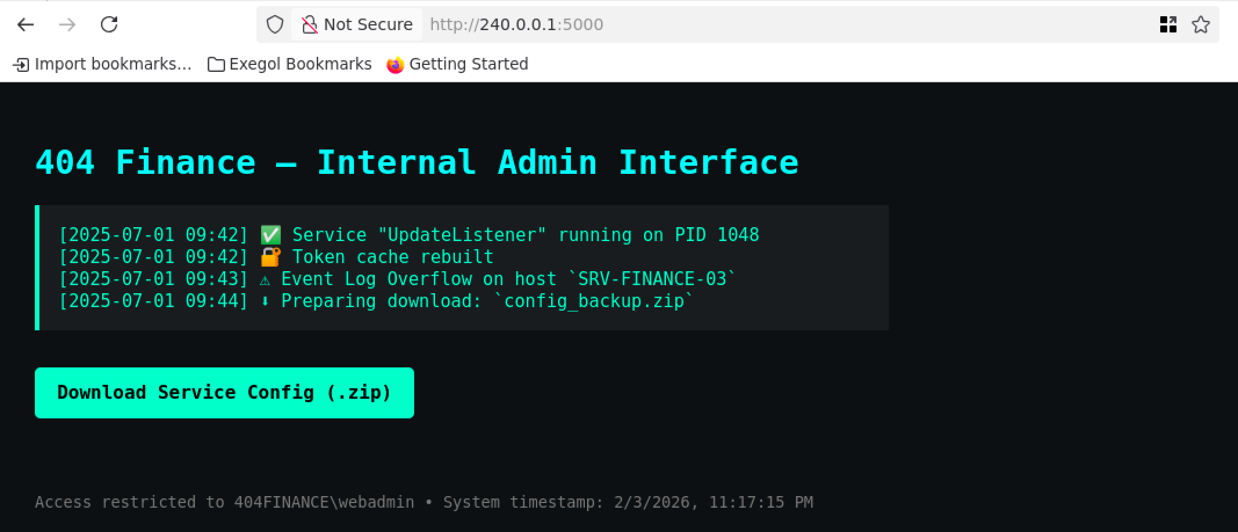The width and height of the screenshot is (1238, 532).
Task: Click the SRV-FINANCE-03 host name
Action: 652,279
